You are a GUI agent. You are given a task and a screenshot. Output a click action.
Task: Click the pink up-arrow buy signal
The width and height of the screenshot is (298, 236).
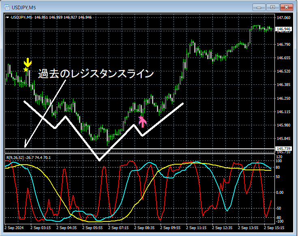[x=143, y=122]
